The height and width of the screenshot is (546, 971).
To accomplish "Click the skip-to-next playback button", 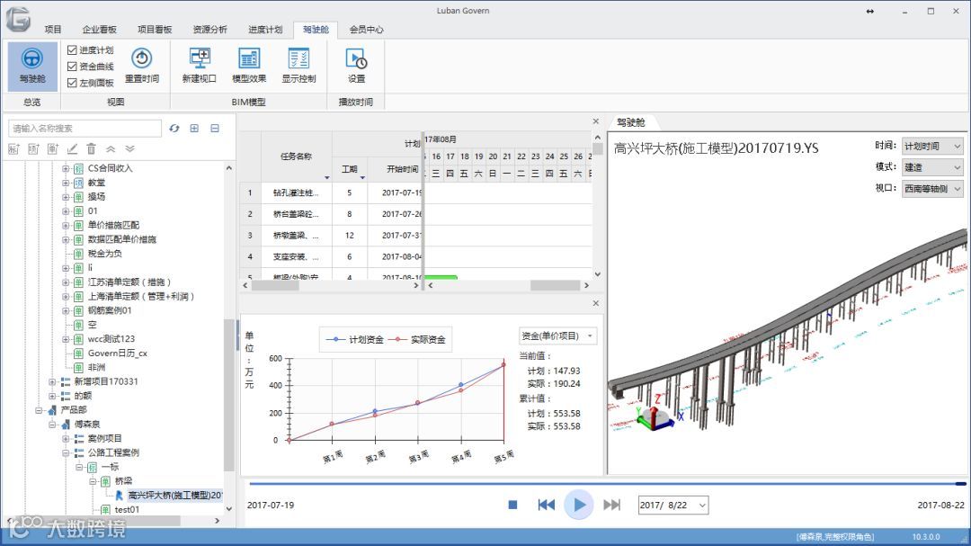I will coord(612,506).
